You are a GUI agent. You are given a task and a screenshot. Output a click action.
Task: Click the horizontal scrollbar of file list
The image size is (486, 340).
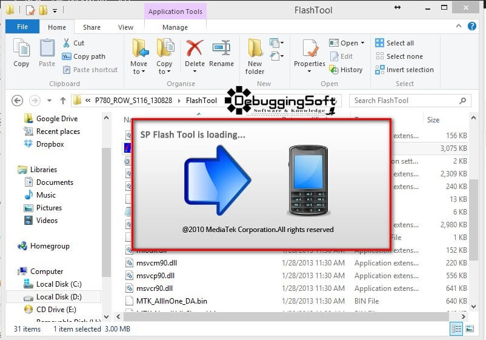[x=286, y=317]
